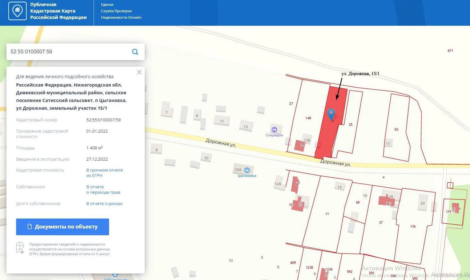Click the house logo in header
470x280 pixels.
(x=17, y=11)
